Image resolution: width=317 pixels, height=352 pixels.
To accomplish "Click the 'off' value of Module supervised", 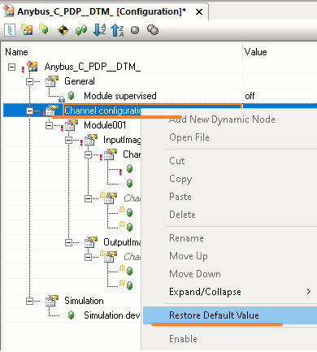I will pos(250,96).
